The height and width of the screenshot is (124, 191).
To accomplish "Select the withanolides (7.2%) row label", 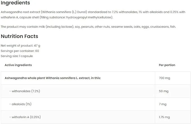I will tap(25, 91).
